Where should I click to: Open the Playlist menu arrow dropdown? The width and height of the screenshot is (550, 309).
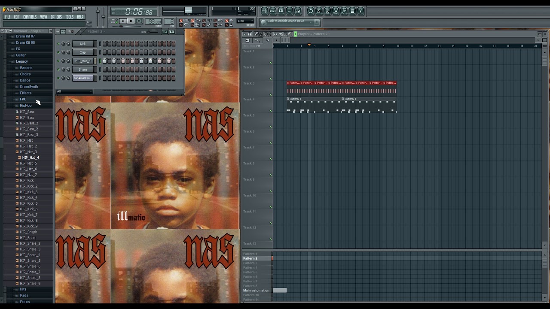click(x=244, y=34)
